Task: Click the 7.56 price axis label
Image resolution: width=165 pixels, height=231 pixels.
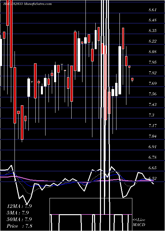Action: point(152,94)
